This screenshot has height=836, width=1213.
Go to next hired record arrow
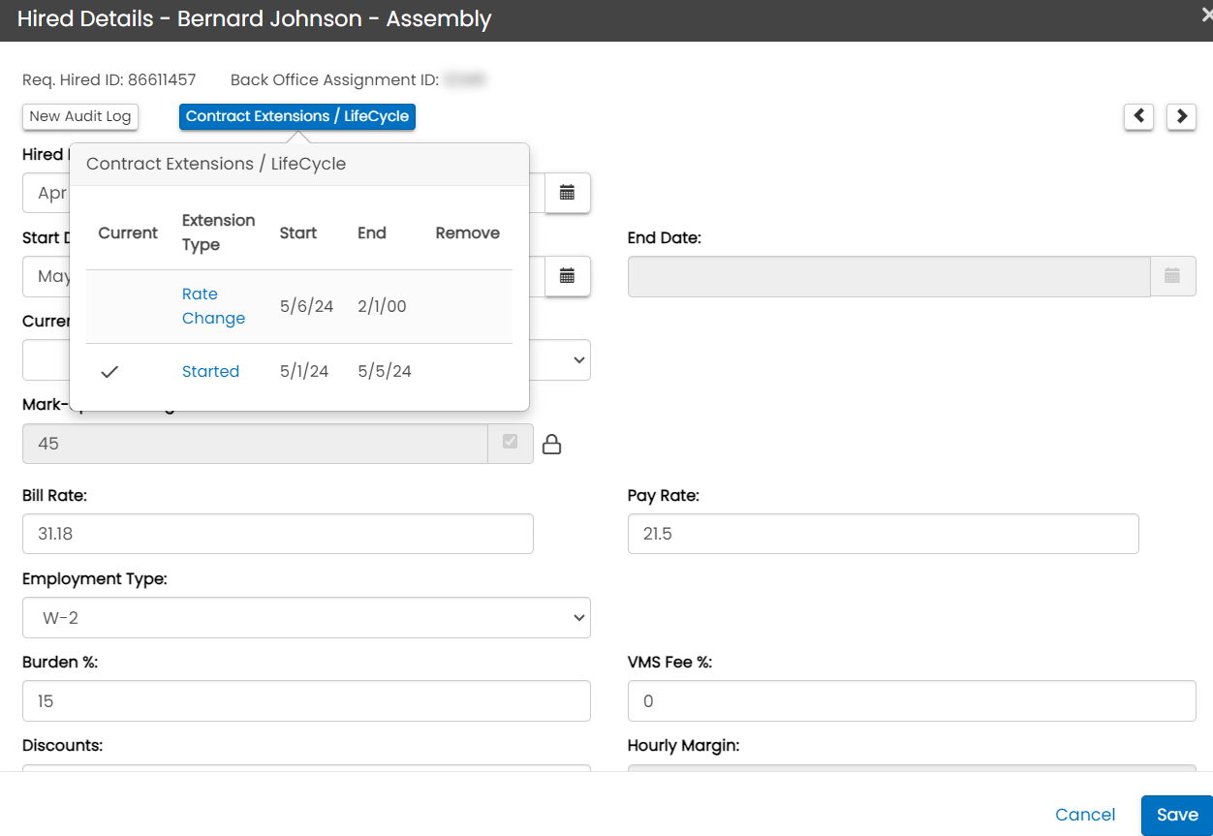(1181, 116)
